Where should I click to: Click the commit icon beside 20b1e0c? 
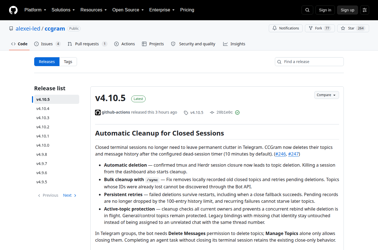[212, 112]
